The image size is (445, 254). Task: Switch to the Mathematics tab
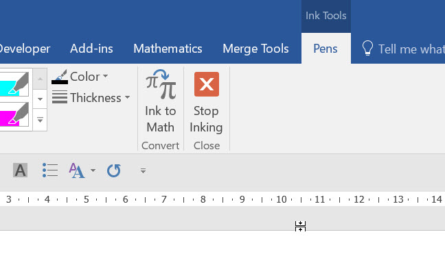168,49
